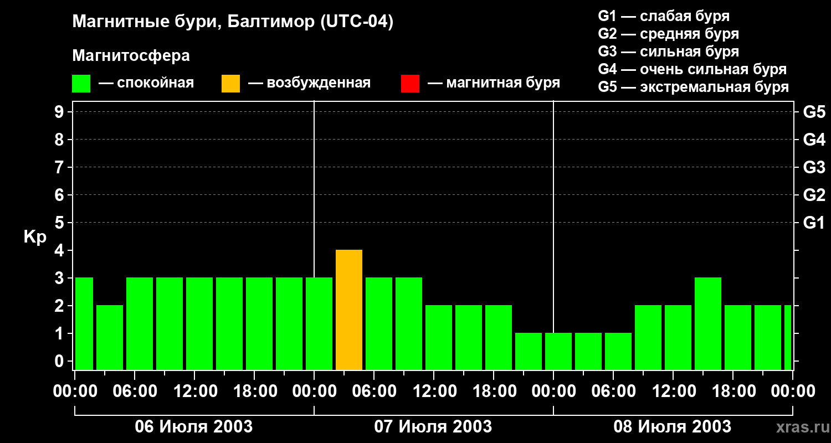Click 'G3 — сильная буря' legend line
This screenshot has height=443, width=831.
pyautogui.click(x=668, y=51)
